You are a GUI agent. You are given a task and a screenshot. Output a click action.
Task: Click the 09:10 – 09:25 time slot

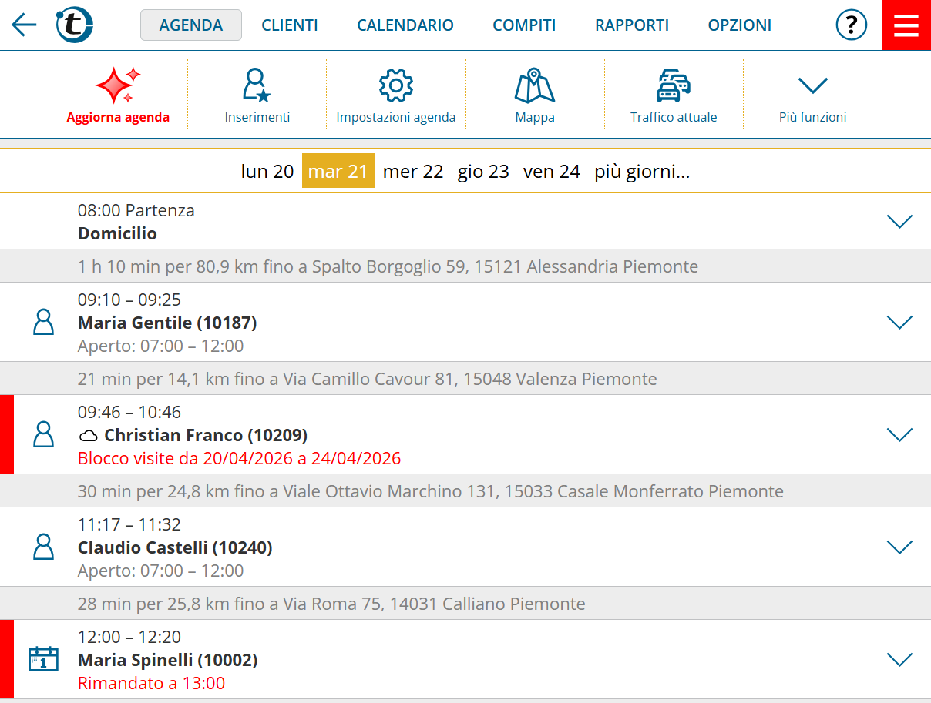tap(129, 300)
